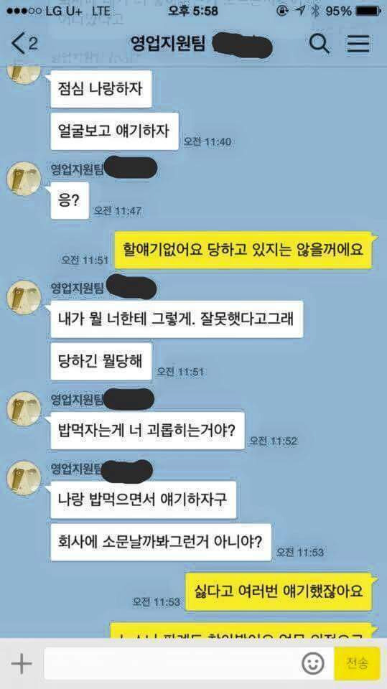387x689 pixels.
Task: Select the 회사에 소문날까봐그런거 아니야? bubble
Action: click(x=161, y=543)
